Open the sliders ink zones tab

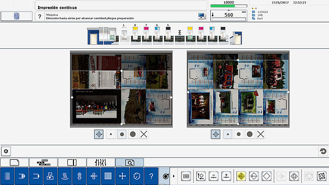click(101, 162)
